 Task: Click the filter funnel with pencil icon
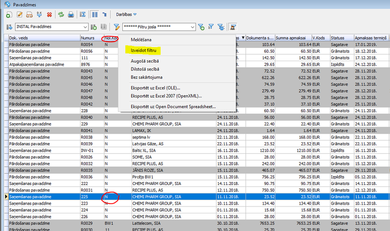[x=117, y=27]
